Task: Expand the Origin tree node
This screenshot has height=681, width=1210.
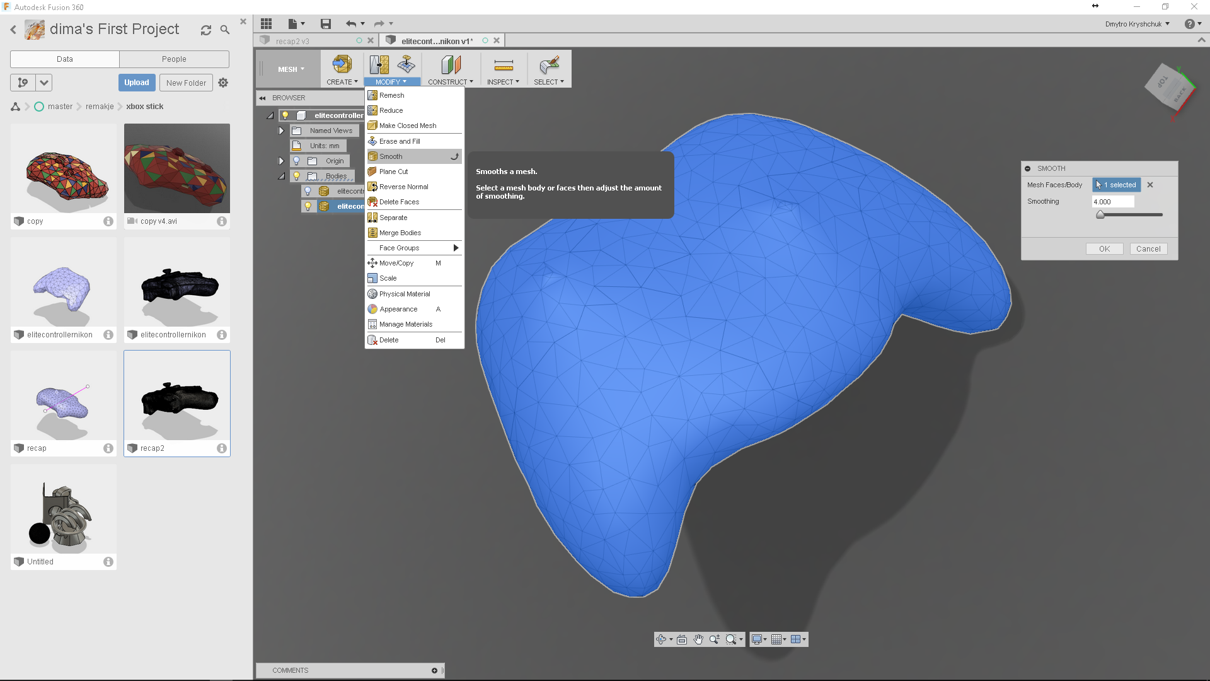Action: coord(281,161)
